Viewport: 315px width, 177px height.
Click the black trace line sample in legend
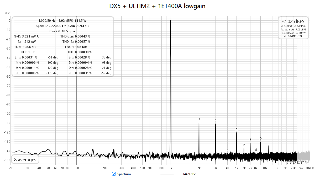[167, 174]
